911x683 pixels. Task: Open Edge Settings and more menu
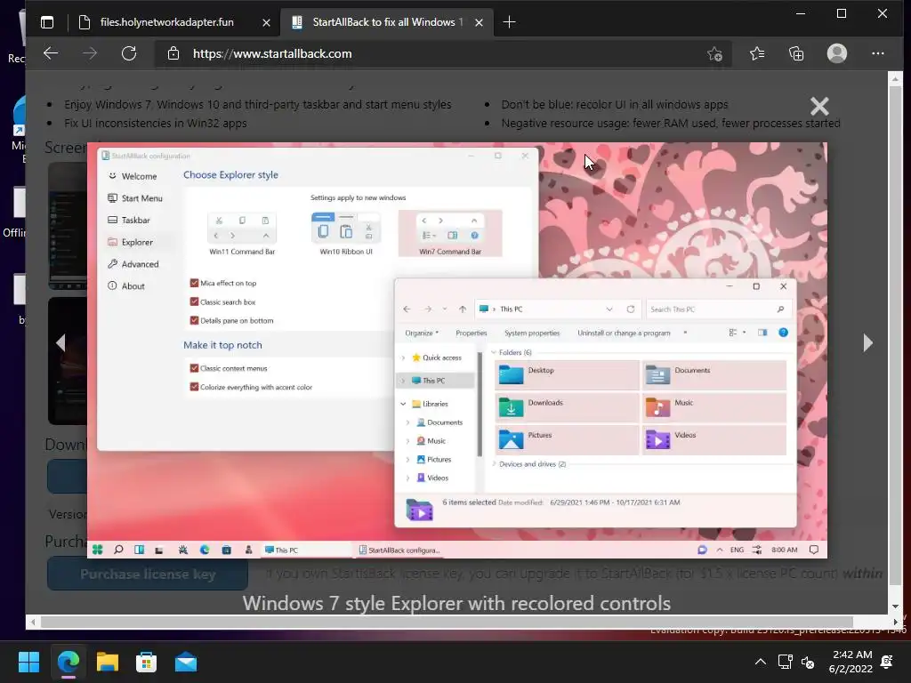click(878, 53)
